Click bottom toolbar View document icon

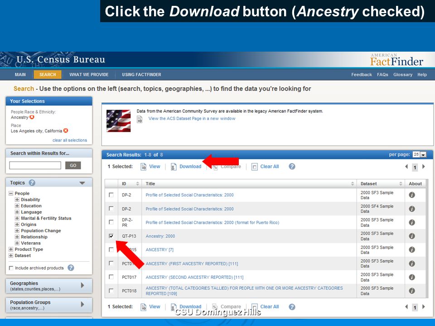point(143,307)
